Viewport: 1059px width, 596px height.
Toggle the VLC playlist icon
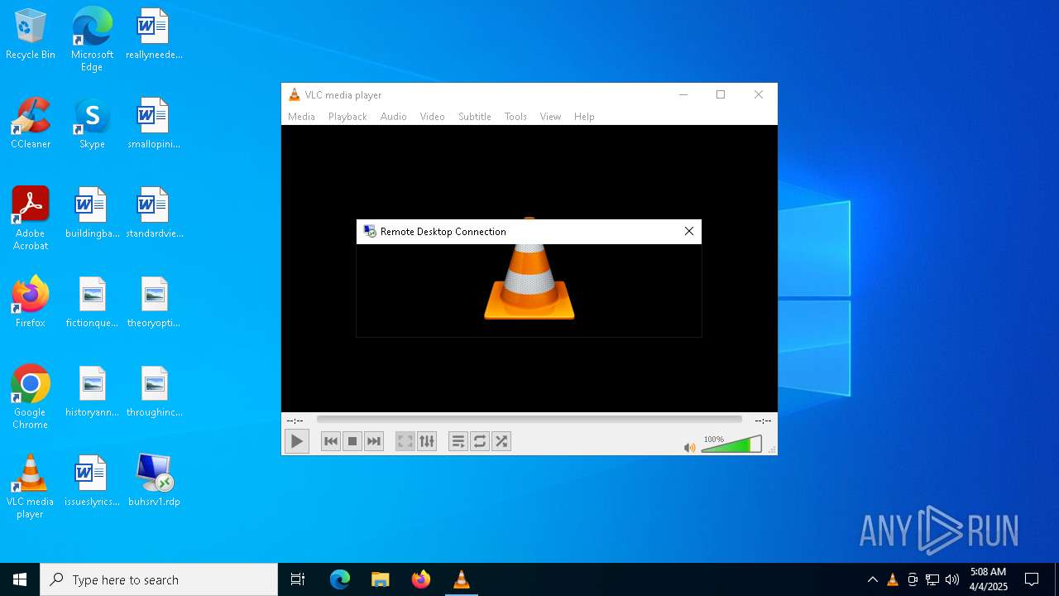coord(458,441)
